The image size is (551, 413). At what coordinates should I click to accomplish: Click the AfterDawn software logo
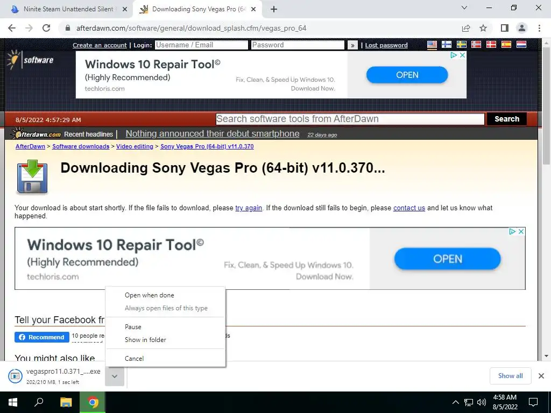coord(30,60)
